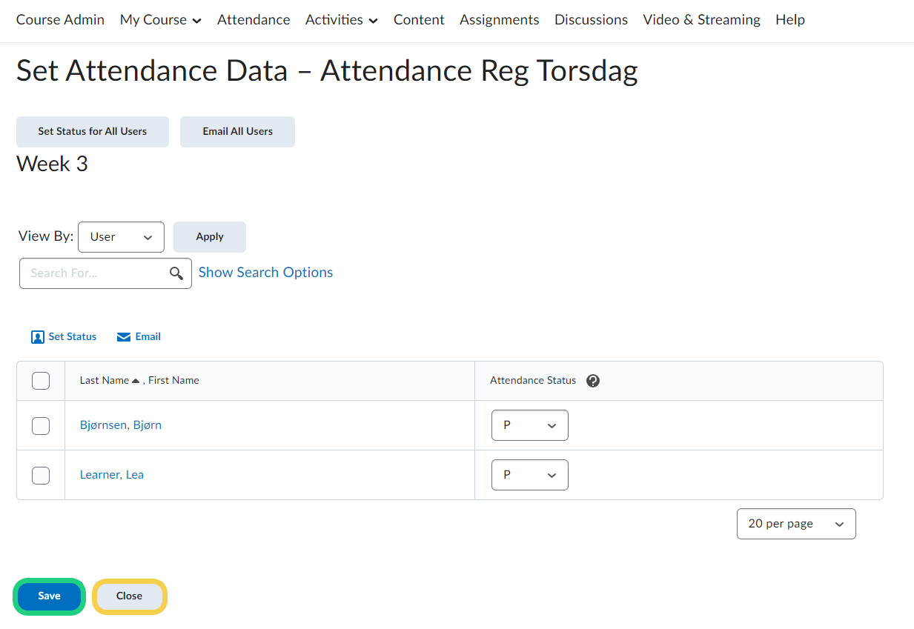The image size is (914, 629).
Task: Select the Learner, Lea checkbox
Action: pos(41,476)
